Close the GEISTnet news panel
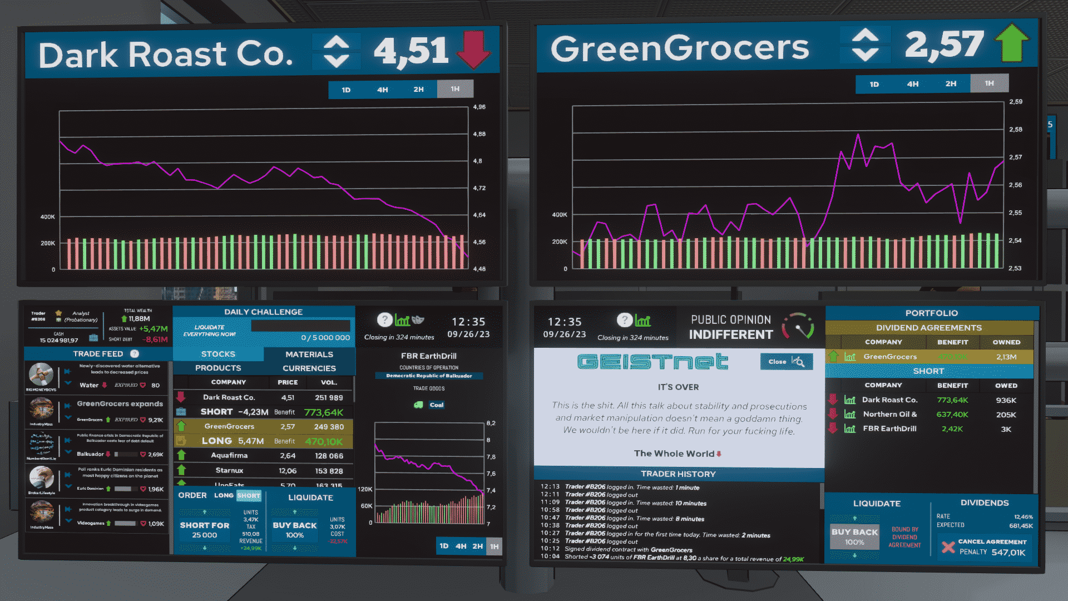 coord(787,361)
